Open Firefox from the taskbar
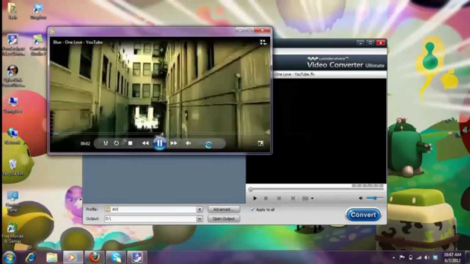The width and height of the screenshot is (470, 264). pos(95,257)
